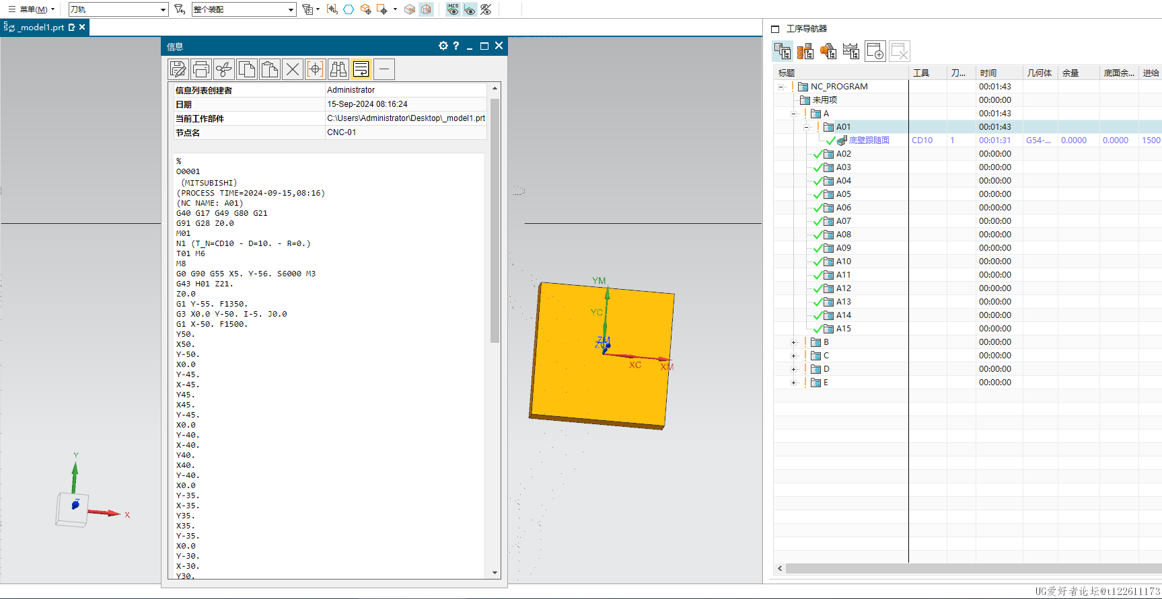Click the orange rectangle crosshair icon

(382, 9)
